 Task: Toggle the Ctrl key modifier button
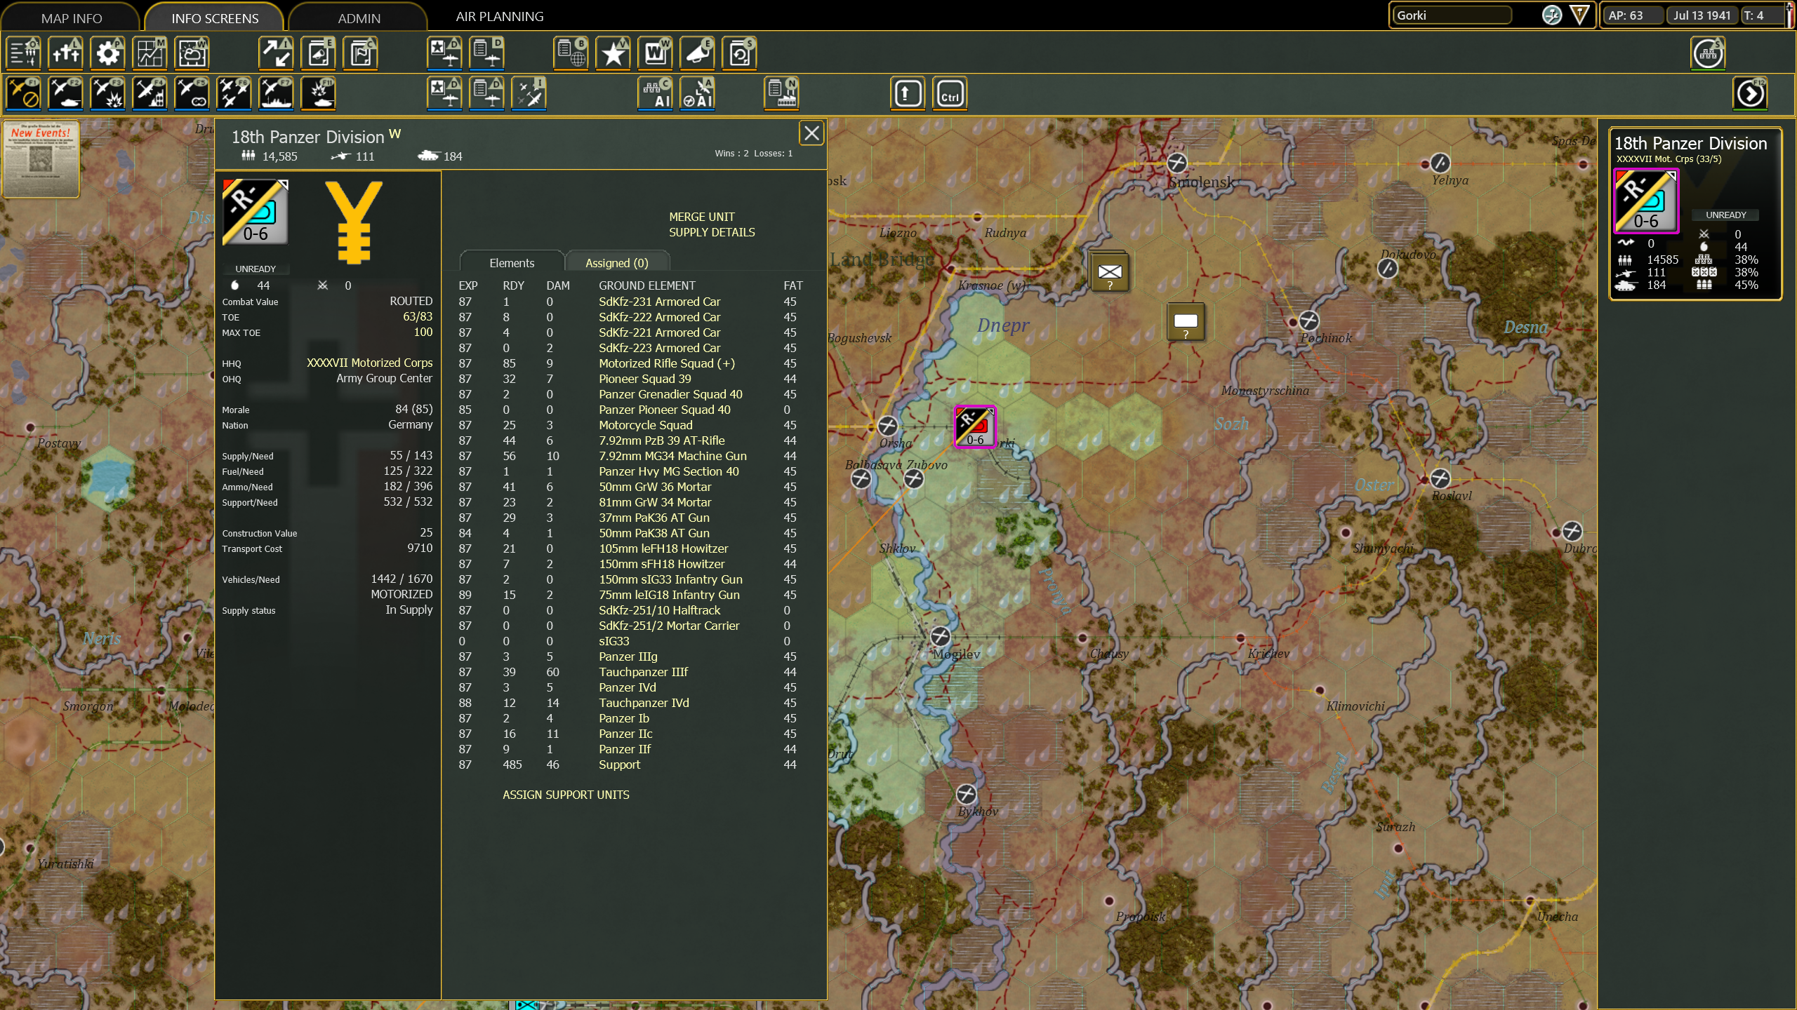pyautogui.click(x=950, y=93)
